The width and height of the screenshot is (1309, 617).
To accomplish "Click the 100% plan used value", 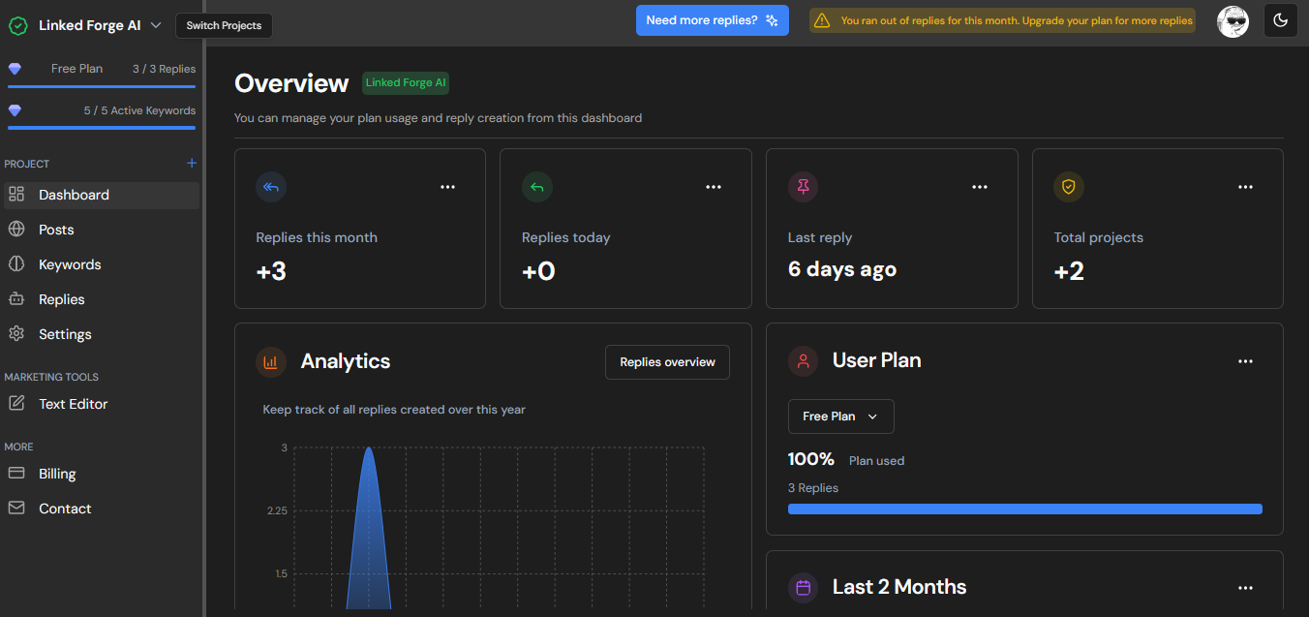I will coord(811,459).
